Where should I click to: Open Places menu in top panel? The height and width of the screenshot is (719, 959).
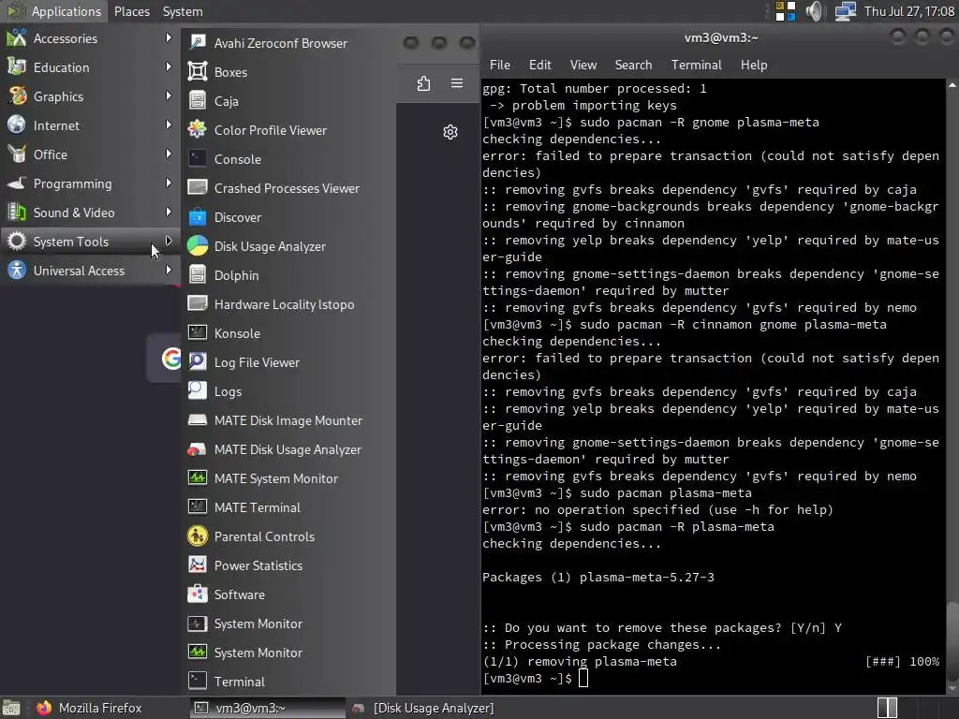tap(131, 11)
